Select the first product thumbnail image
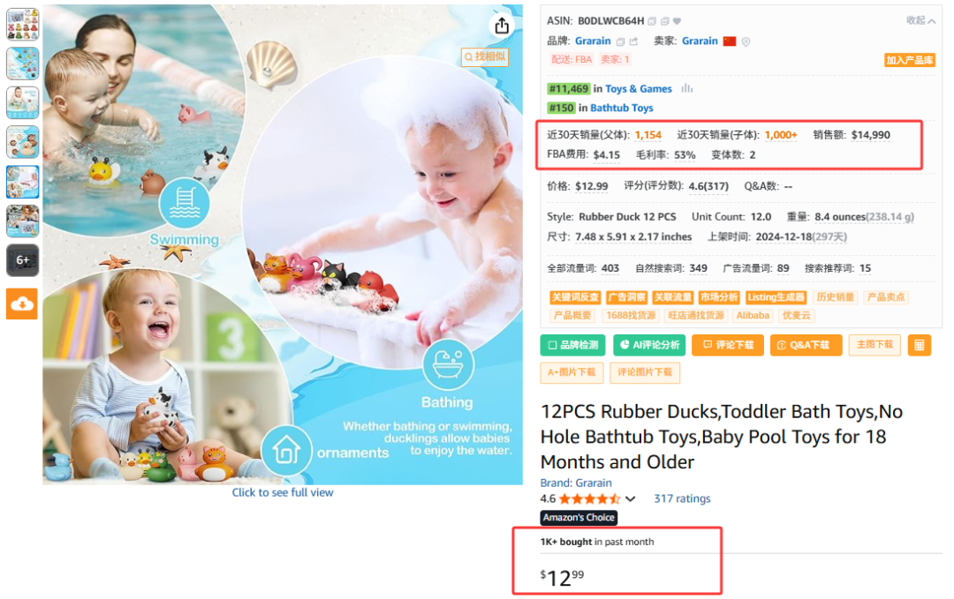 pos(22,25)
